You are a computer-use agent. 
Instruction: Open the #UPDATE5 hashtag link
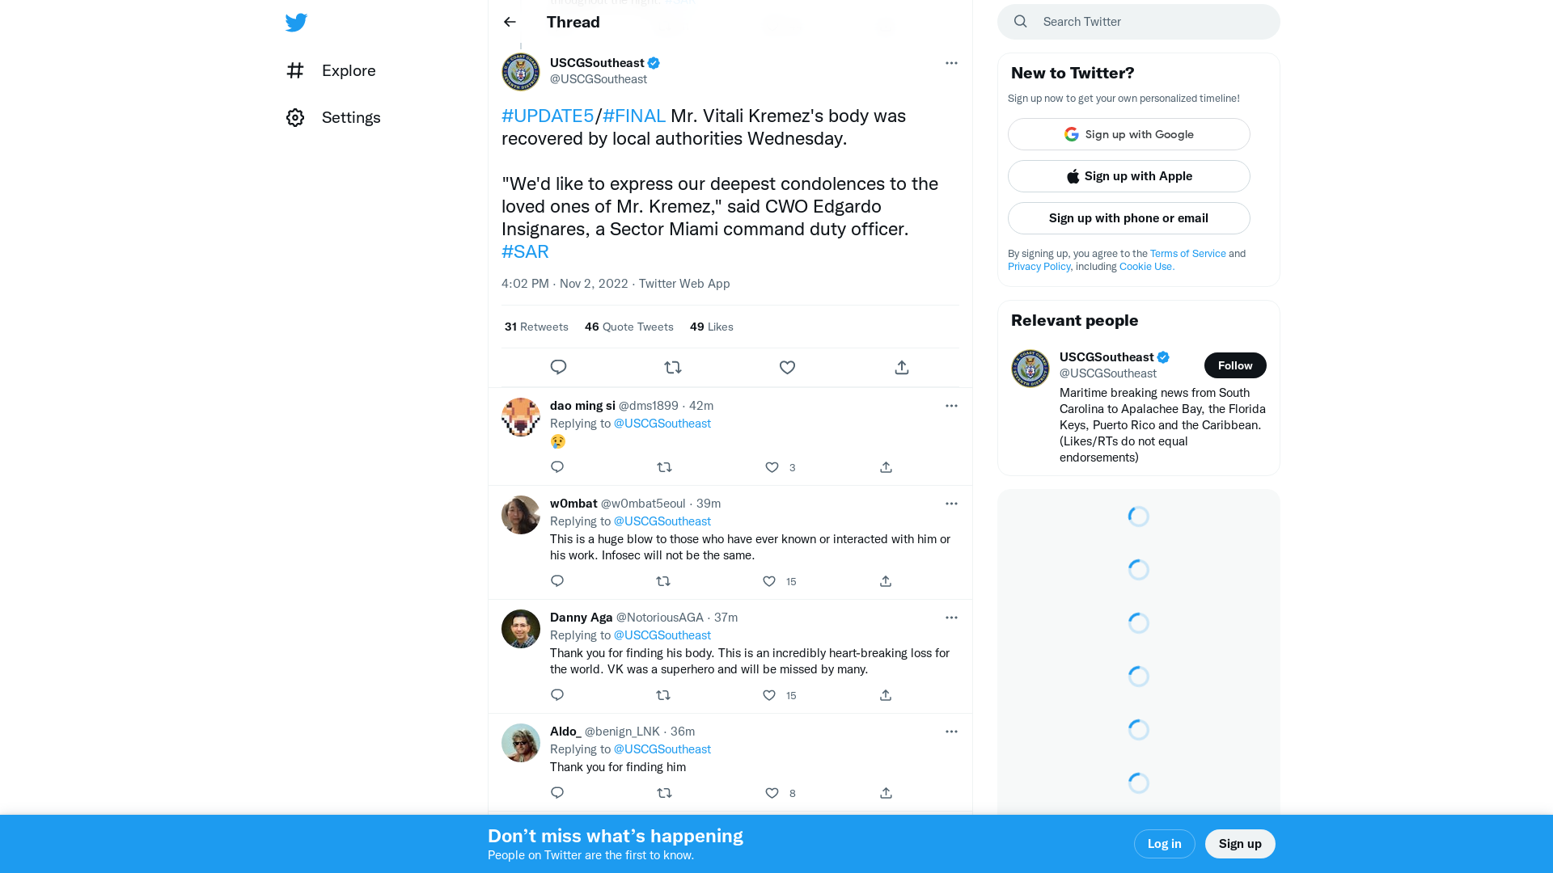tap(548, 116)
